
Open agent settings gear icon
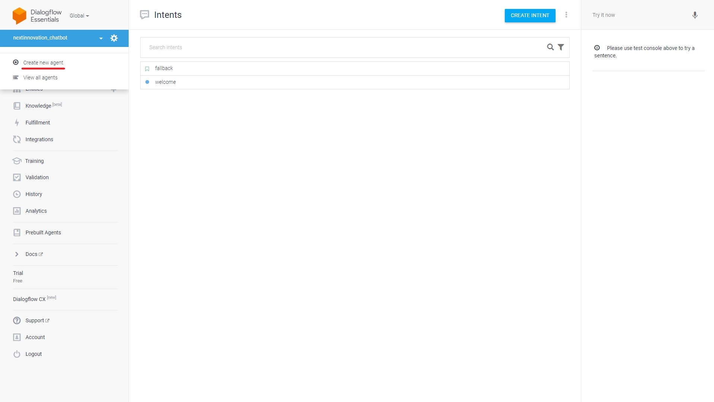[114, 38]
